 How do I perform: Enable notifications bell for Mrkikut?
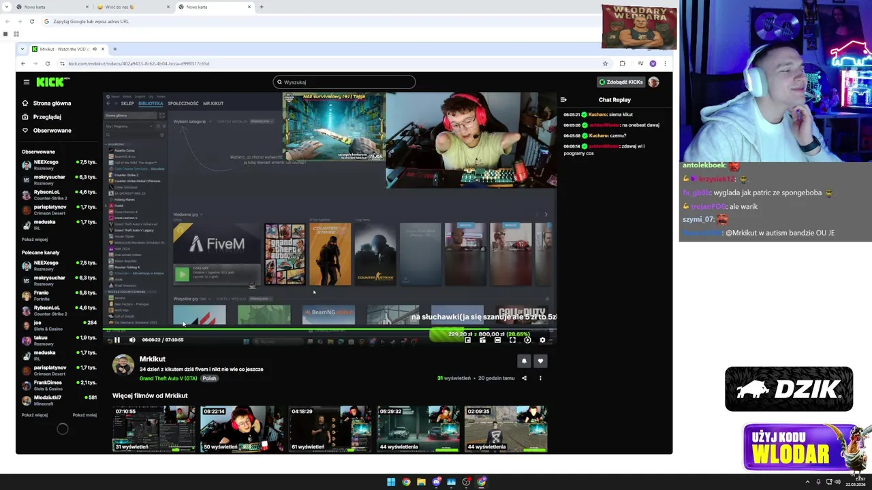[x=524, y=361]
